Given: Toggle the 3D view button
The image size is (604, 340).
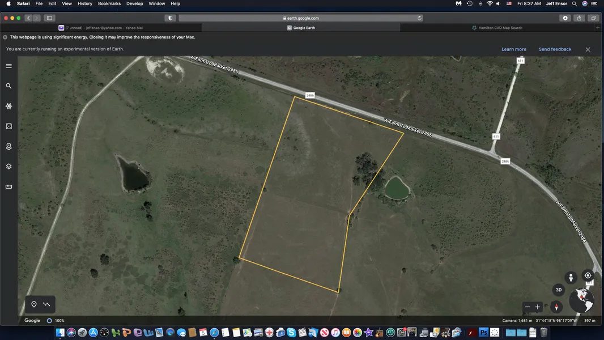Looking at the screenshot, I should coord(558,290).
